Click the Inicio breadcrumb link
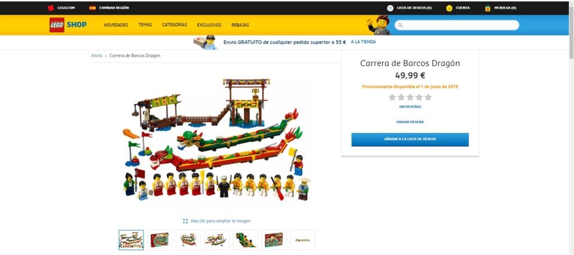This screenshot has height=255, width=574. (x=96, y=55)
